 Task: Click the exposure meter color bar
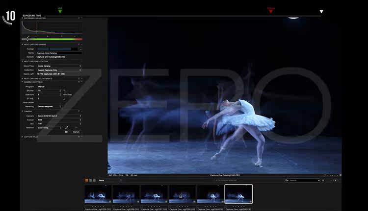click(x=52, y=39)
